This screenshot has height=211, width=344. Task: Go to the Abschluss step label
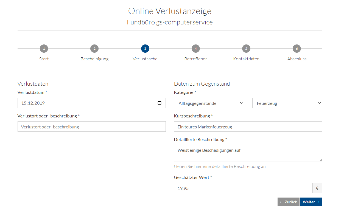(297, 59)
